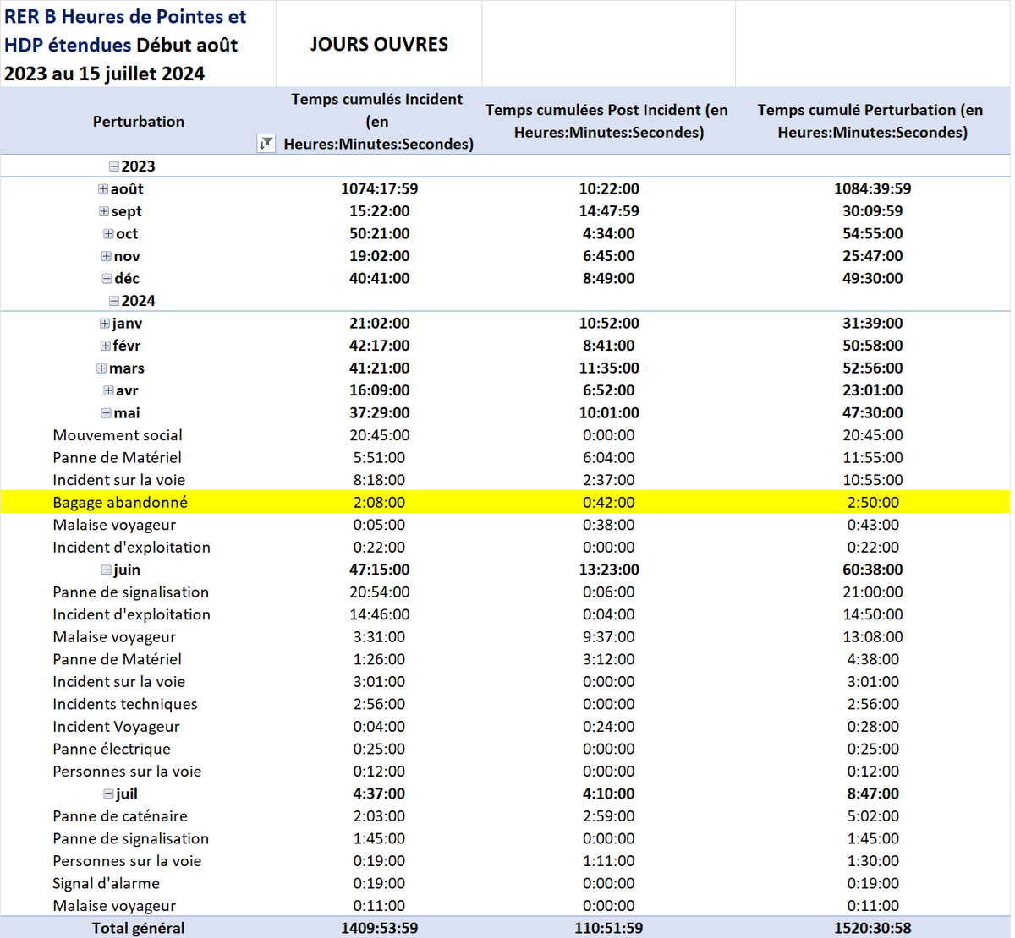Expand the févr month row

pos(106,346)
